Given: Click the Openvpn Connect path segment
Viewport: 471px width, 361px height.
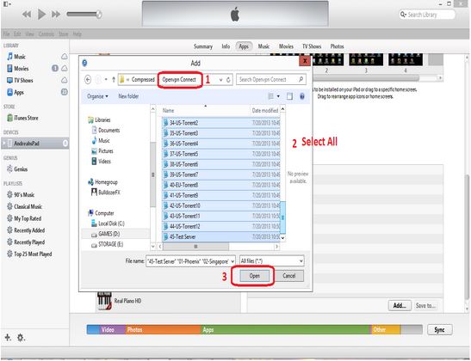Looking at the screenshot, I should tap(179, 79).
